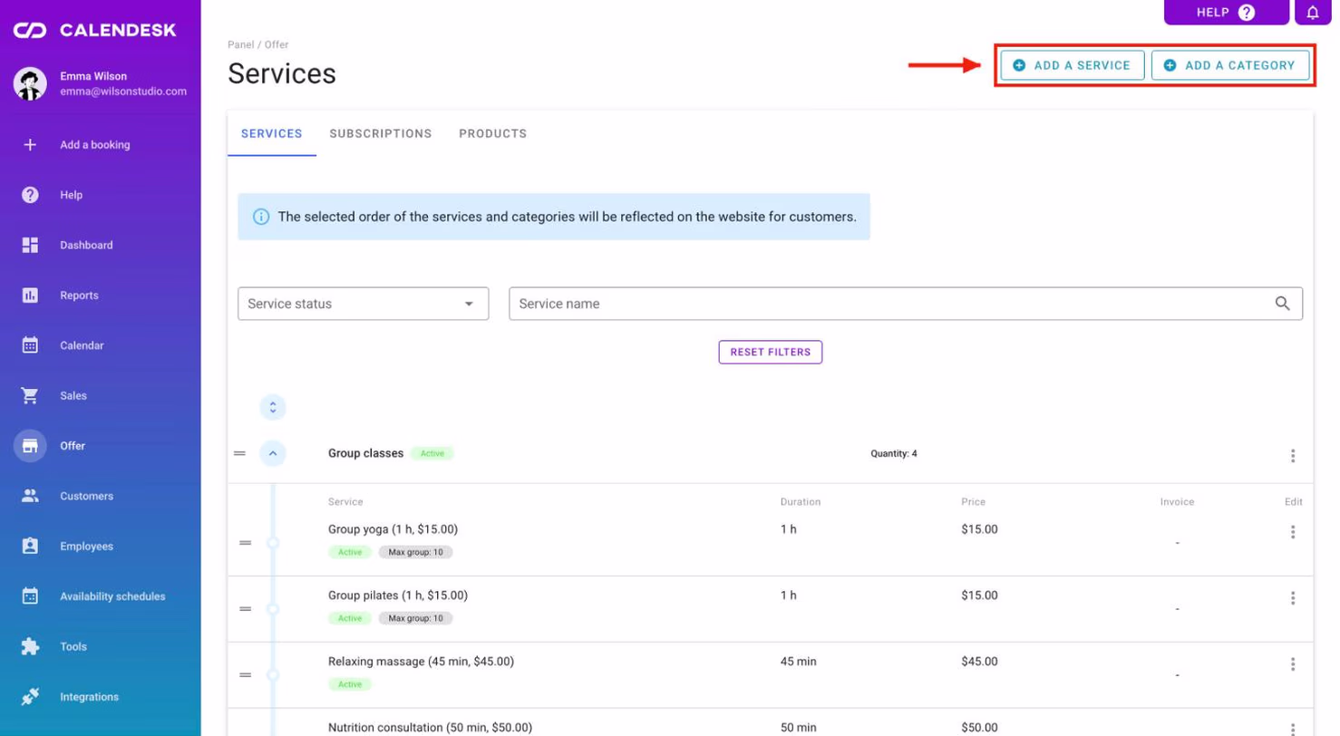Viewport: 1340px width, 736px height.
Task: Toggle expand/collapse all categories button
Action: pyautogui.click(x=273, y=408)
